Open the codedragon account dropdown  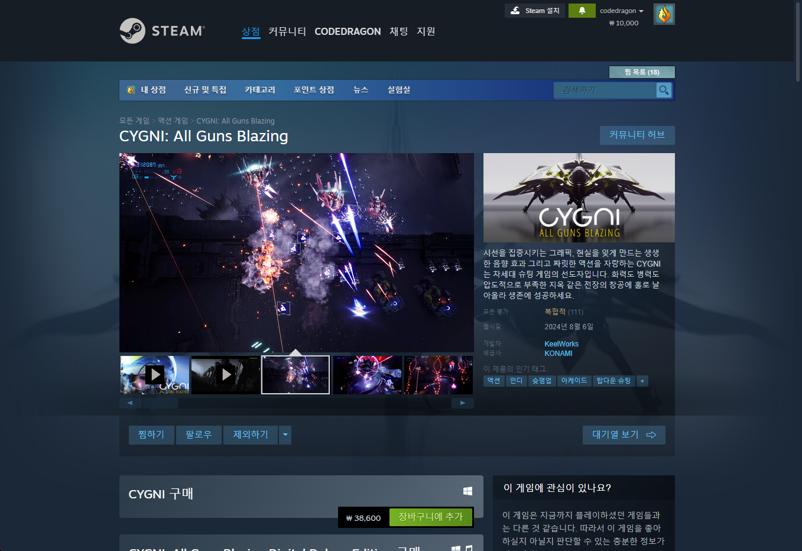[x=622, y=11]
